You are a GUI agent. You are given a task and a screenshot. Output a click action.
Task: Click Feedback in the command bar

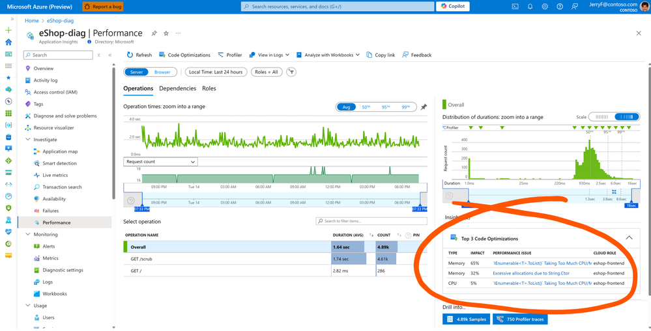coord(417,55)
